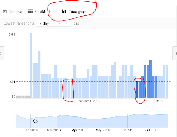Click the Price graph bar chart icon
177x137 pixels.
coord(64,12)
